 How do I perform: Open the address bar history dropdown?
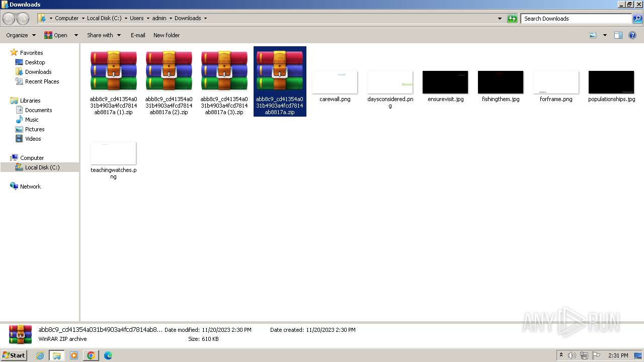click(500, 19)
